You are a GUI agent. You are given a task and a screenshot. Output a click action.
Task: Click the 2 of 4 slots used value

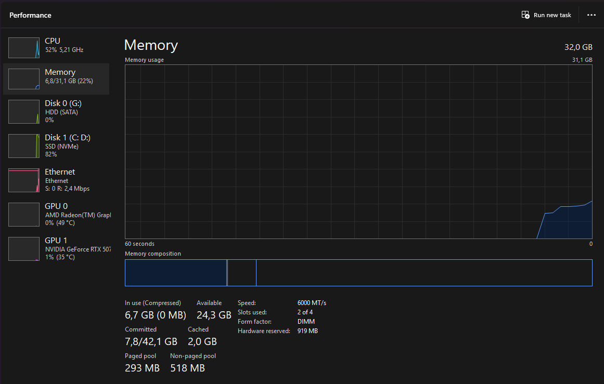point(305,312)
